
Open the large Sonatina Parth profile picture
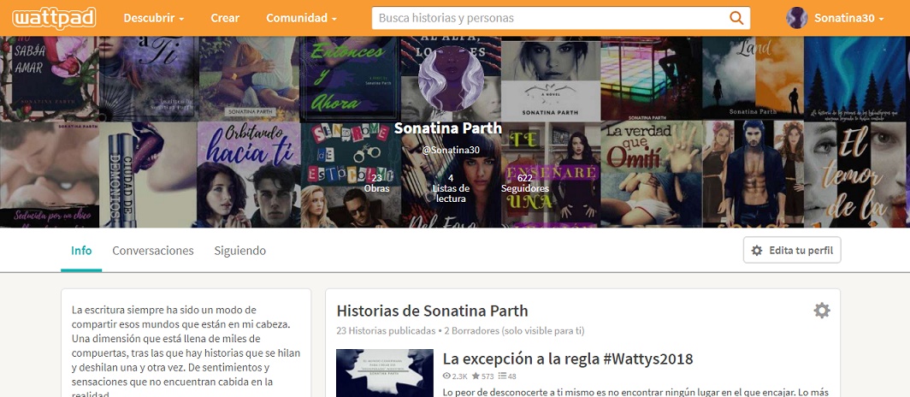coord(451,79)
